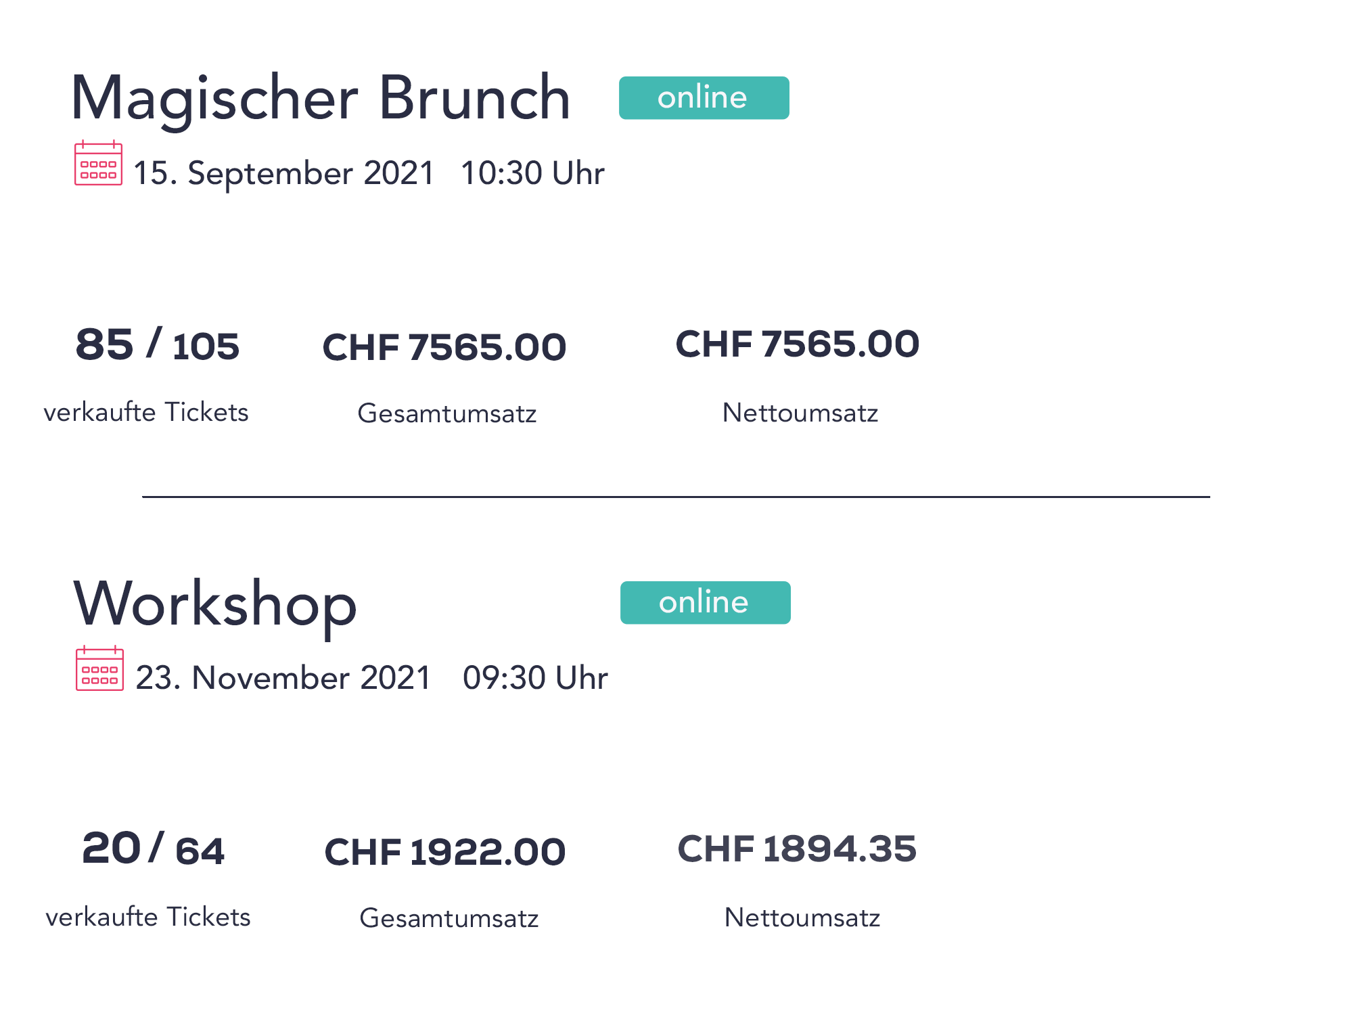Toggle the online badge for Magischer Brunch
The image size is (1353, 1015).
pos(704,98)
